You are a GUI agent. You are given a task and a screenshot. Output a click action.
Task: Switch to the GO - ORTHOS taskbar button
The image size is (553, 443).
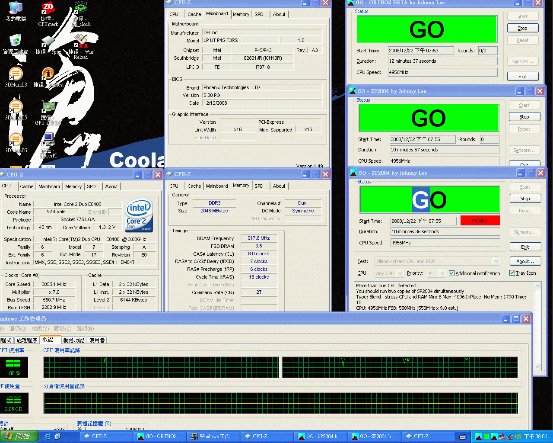point(160,437)
